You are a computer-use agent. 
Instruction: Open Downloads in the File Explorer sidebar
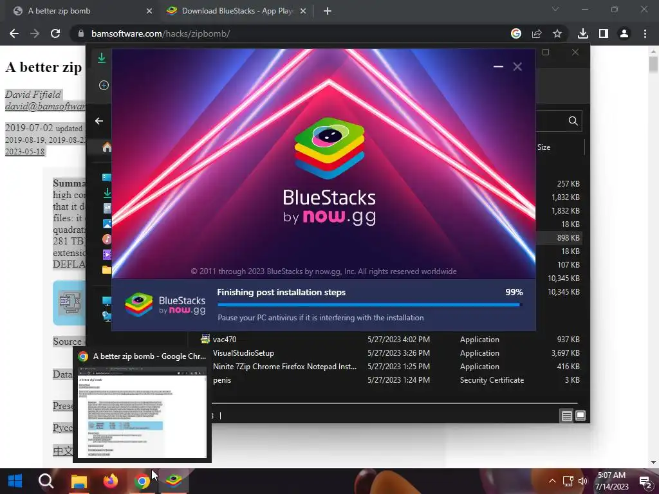point(107,193)
